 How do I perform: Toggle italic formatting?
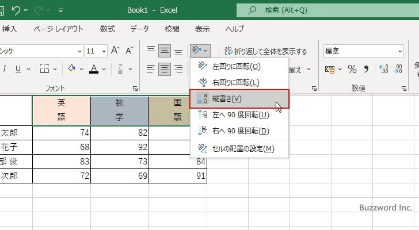[x=4, y=69]
